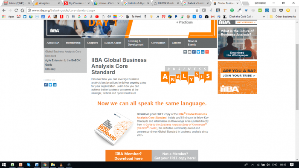Open the Membership menu
299x168 pixels.
tap(73, 43)
